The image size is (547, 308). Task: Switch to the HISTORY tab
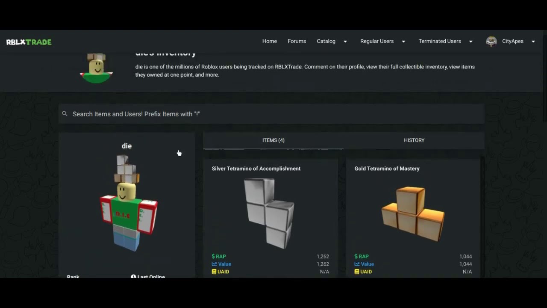pyautogui.click(x=414, y=140)
